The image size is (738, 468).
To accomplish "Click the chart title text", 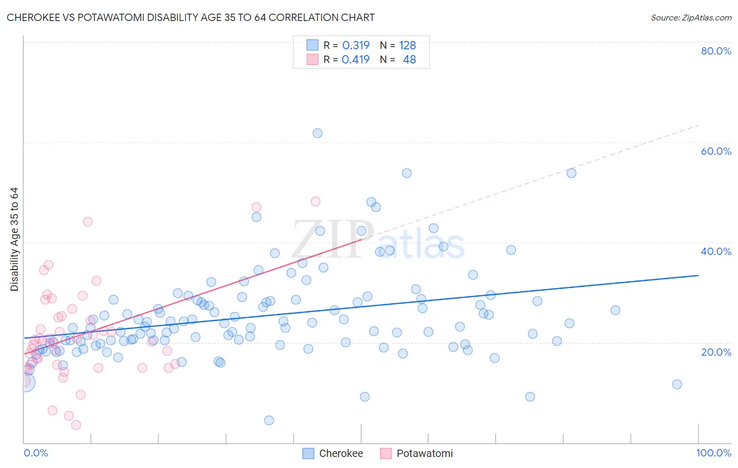I will [191, 17].
